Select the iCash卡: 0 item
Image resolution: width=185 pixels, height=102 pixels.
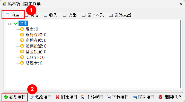pos(35,57)
